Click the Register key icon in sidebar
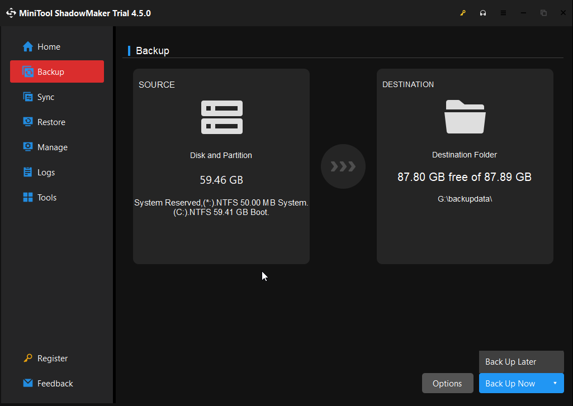573x406 pixels. pyautogui.click(x=28, y=358)
